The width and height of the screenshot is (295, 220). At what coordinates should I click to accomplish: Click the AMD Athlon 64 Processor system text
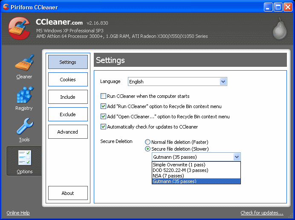[122, 36]
